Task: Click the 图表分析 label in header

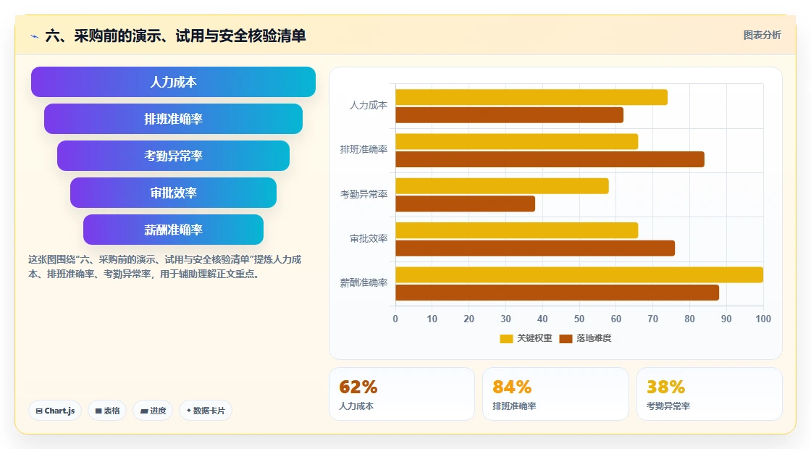Action: [762, 35]
